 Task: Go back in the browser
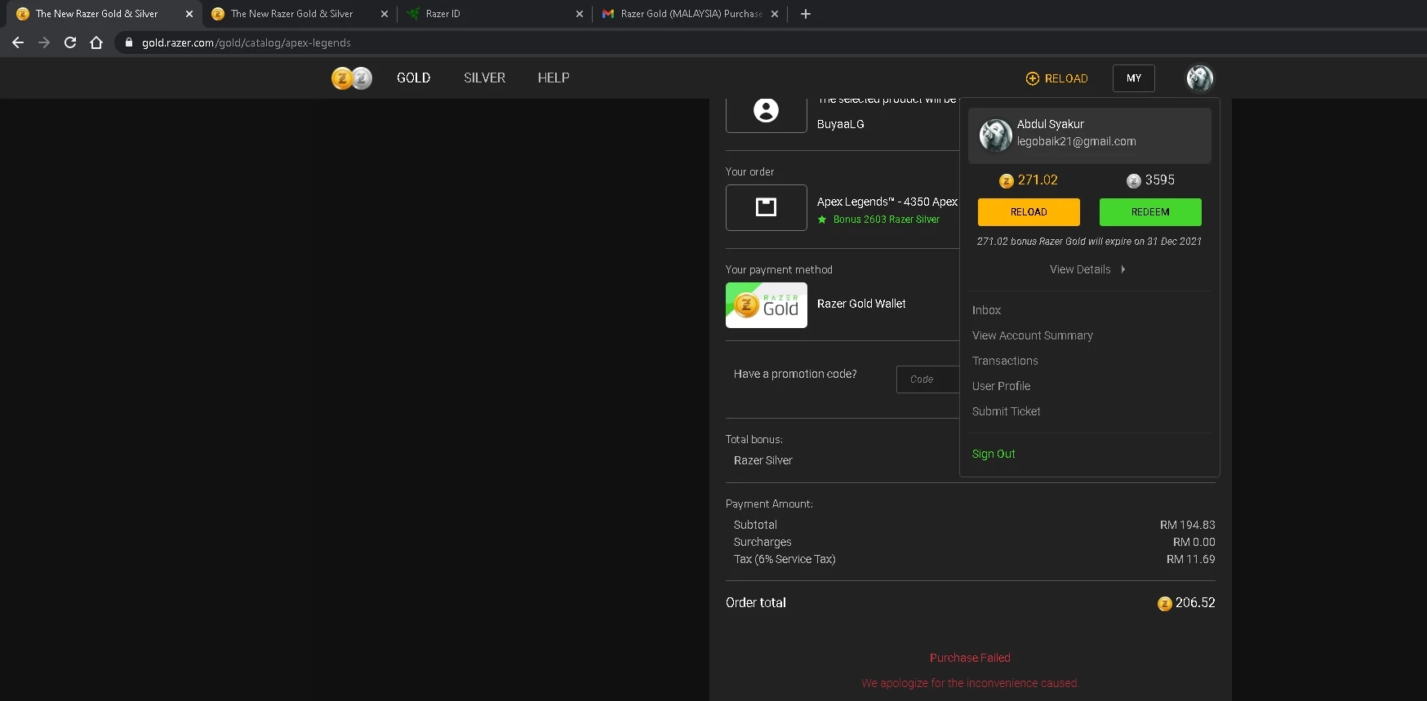(x=18, y=42)
